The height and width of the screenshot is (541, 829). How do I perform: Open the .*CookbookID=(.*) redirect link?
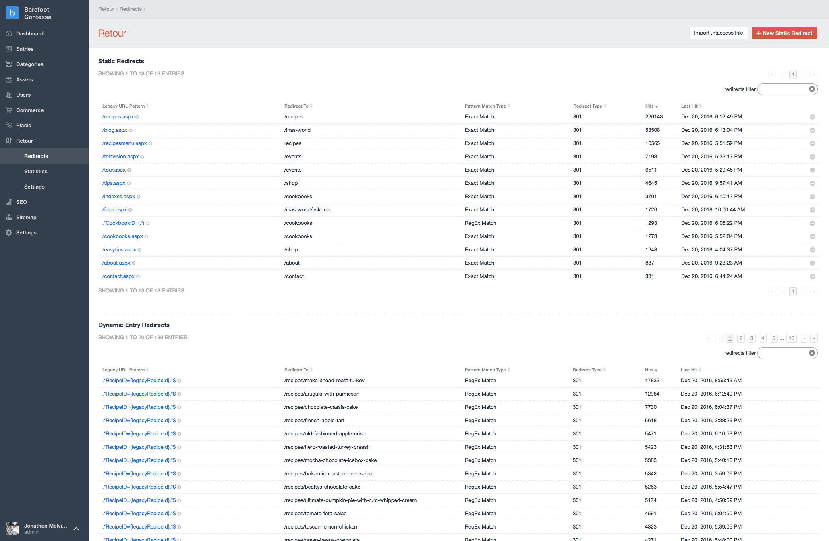[123, 223]
